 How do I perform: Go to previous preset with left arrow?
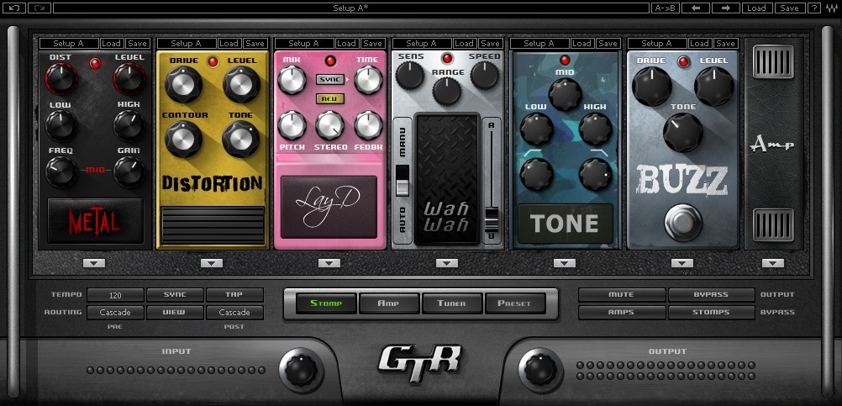click(696, 8)
